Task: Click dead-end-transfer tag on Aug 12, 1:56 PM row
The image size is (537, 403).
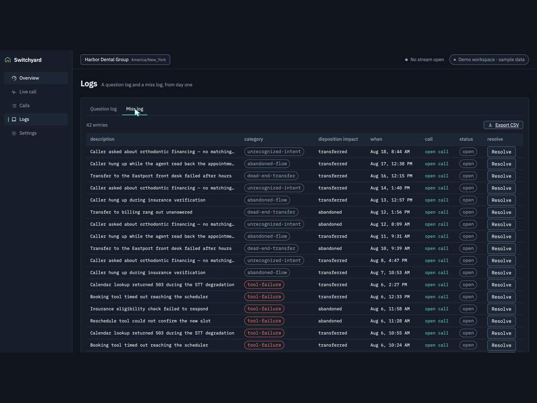Action: pos(271,212)
